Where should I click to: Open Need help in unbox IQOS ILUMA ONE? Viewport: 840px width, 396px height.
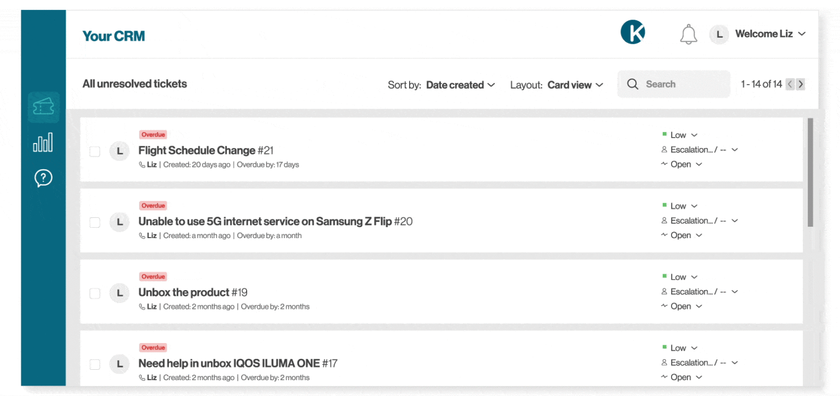click(x=237, y=363)
